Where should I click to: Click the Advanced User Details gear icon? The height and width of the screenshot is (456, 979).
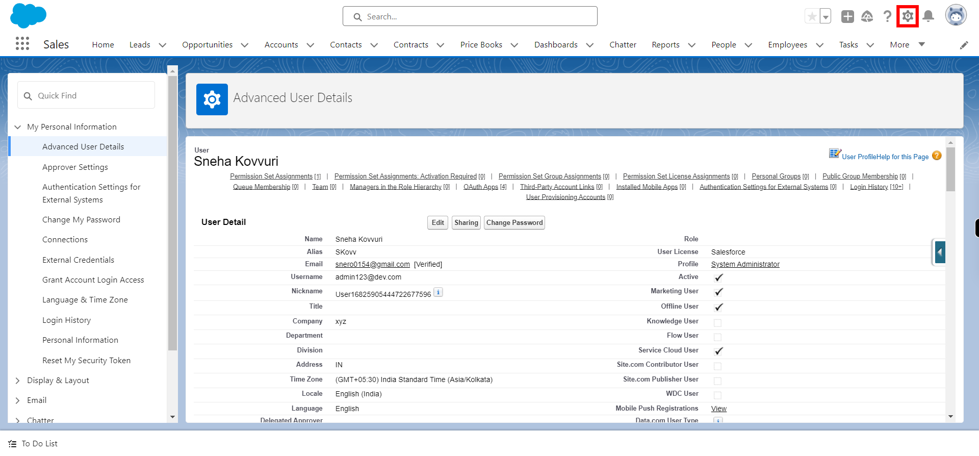point(212,99)
